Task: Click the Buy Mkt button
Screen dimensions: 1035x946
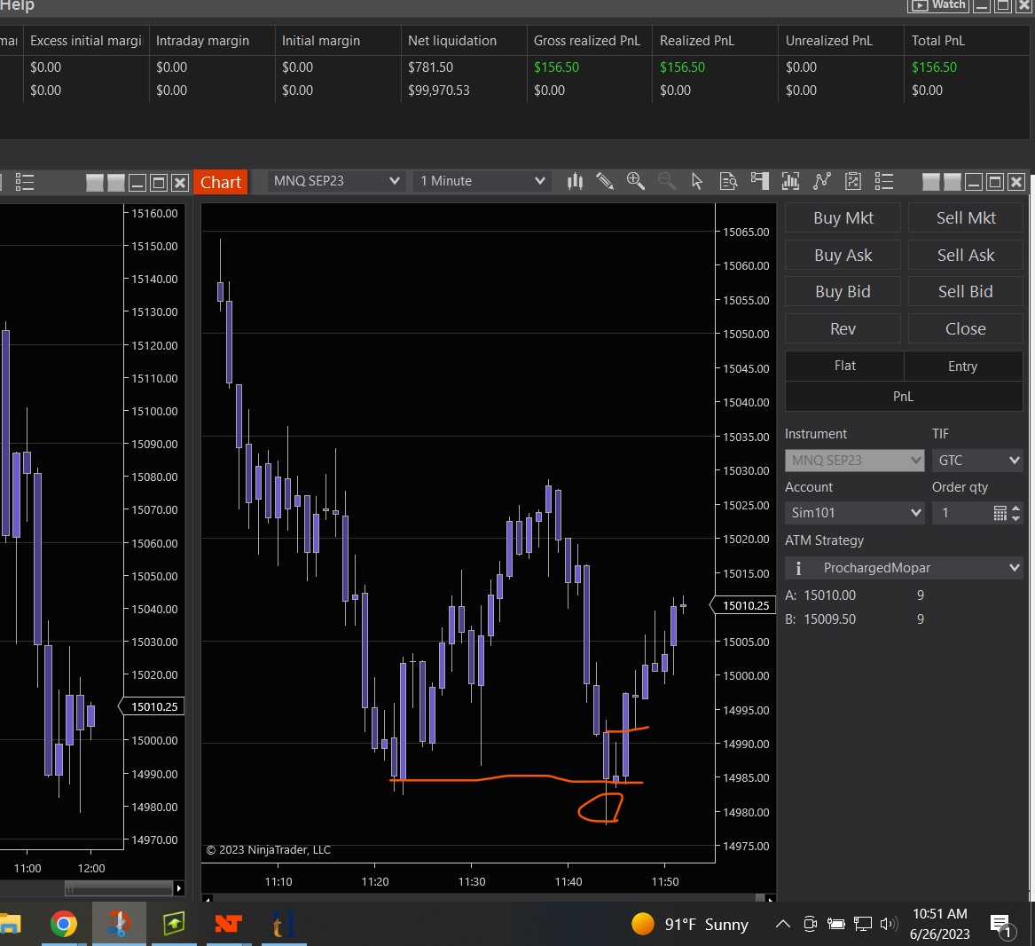Action: [843, 218]
